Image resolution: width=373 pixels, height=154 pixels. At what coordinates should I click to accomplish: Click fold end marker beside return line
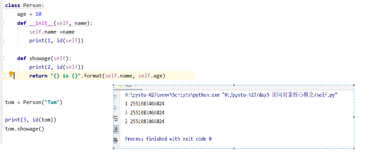point(2,76)
